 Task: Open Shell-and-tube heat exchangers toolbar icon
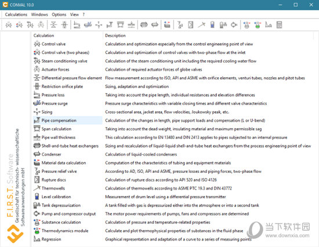coord(144,25)
